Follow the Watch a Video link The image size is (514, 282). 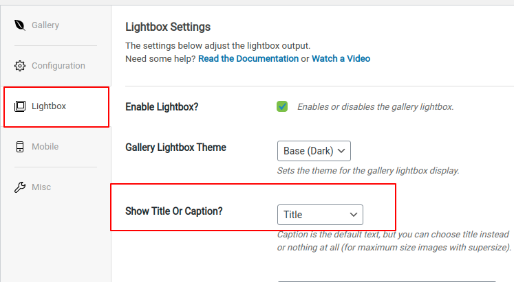click(341, 59)
